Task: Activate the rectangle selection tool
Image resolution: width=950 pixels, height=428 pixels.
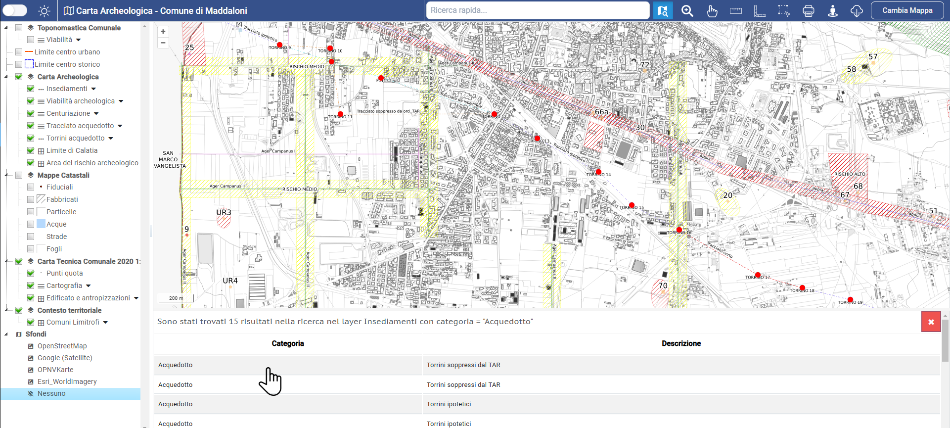Action: coord(784,10)
